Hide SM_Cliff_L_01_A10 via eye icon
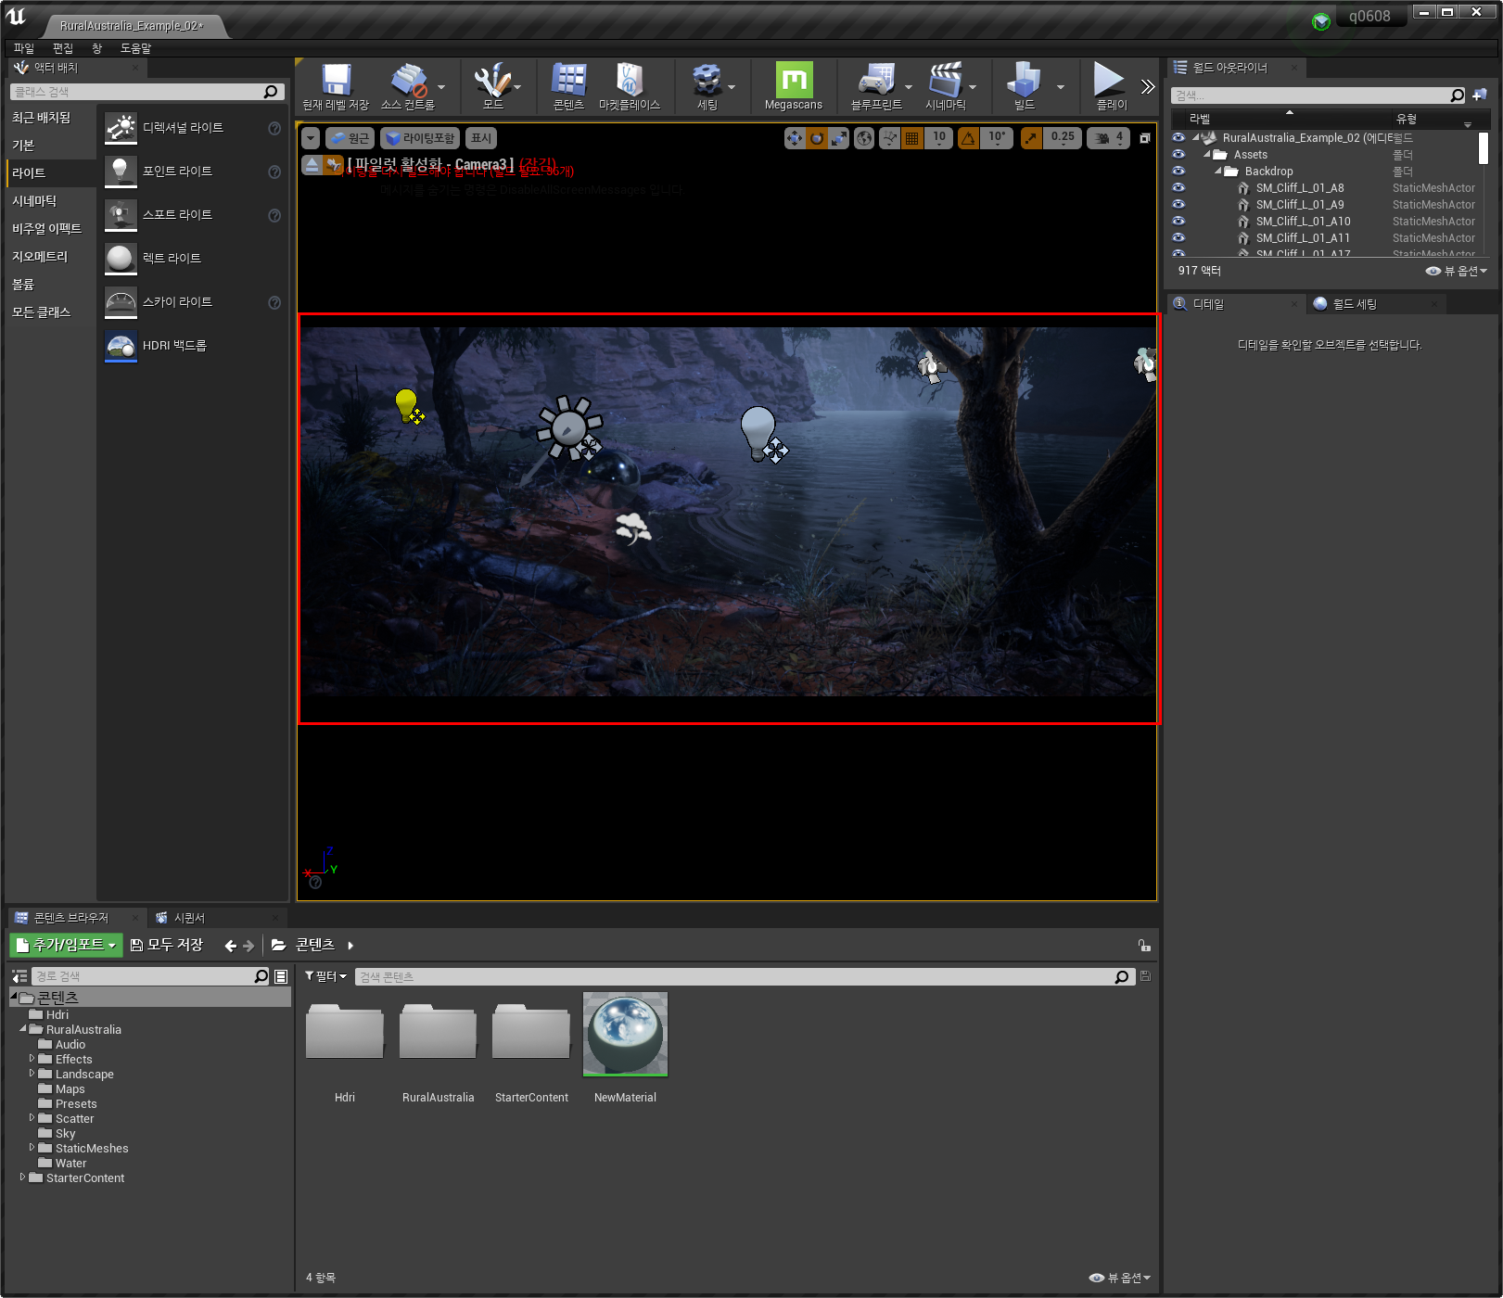 [1178, 221]
